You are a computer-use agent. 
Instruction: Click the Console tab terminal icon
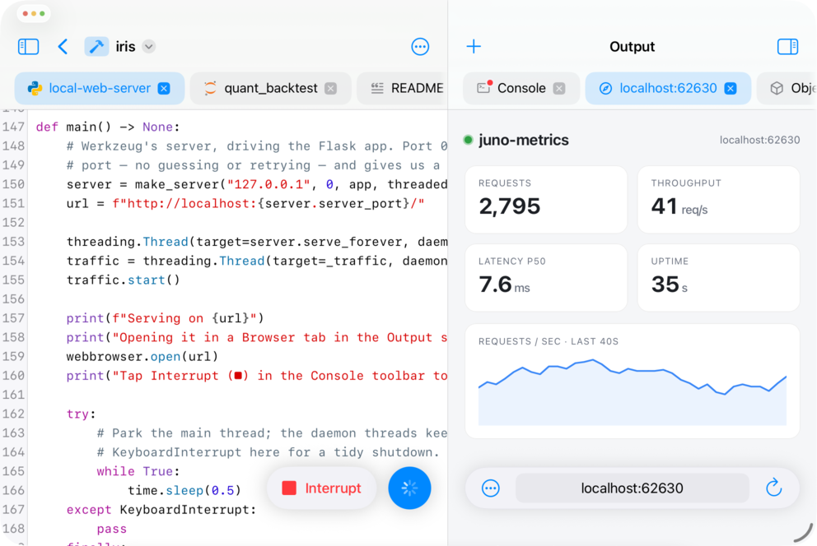pos(484,87)
